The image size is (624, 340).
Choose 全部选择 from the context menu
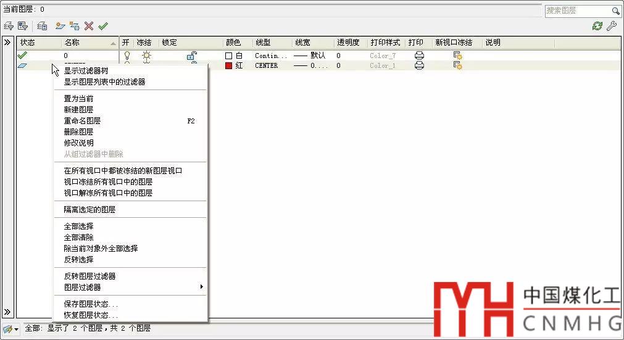(78, 226)
